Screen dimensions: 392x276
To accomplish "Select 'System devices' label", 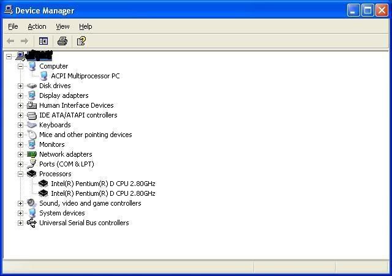I will (62, 213).
